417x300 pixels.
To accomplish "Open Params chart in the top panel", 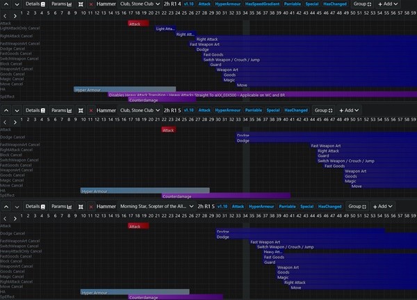I will [x=62, y=4].
